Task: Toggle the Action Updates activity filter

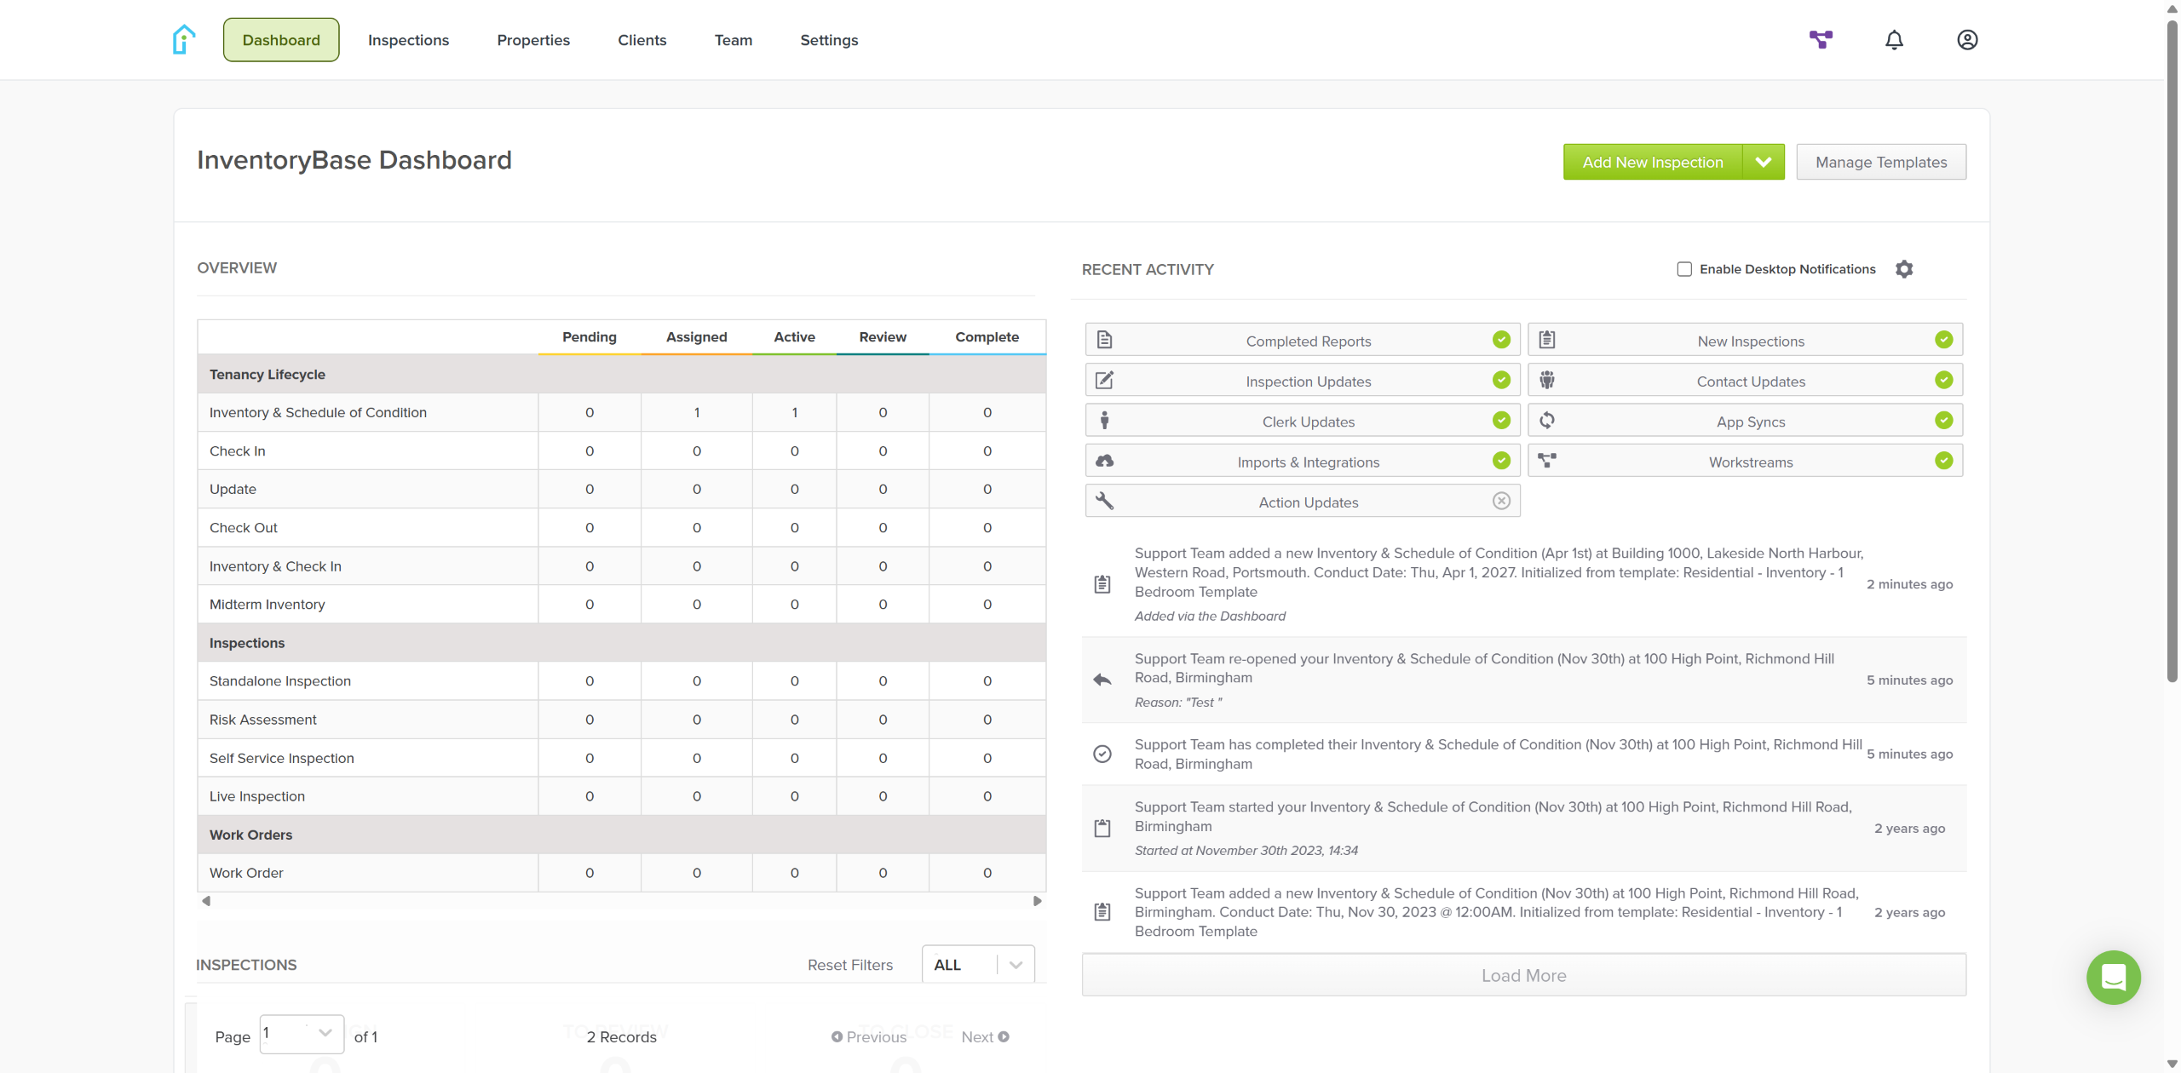Action: point(1303,502)
